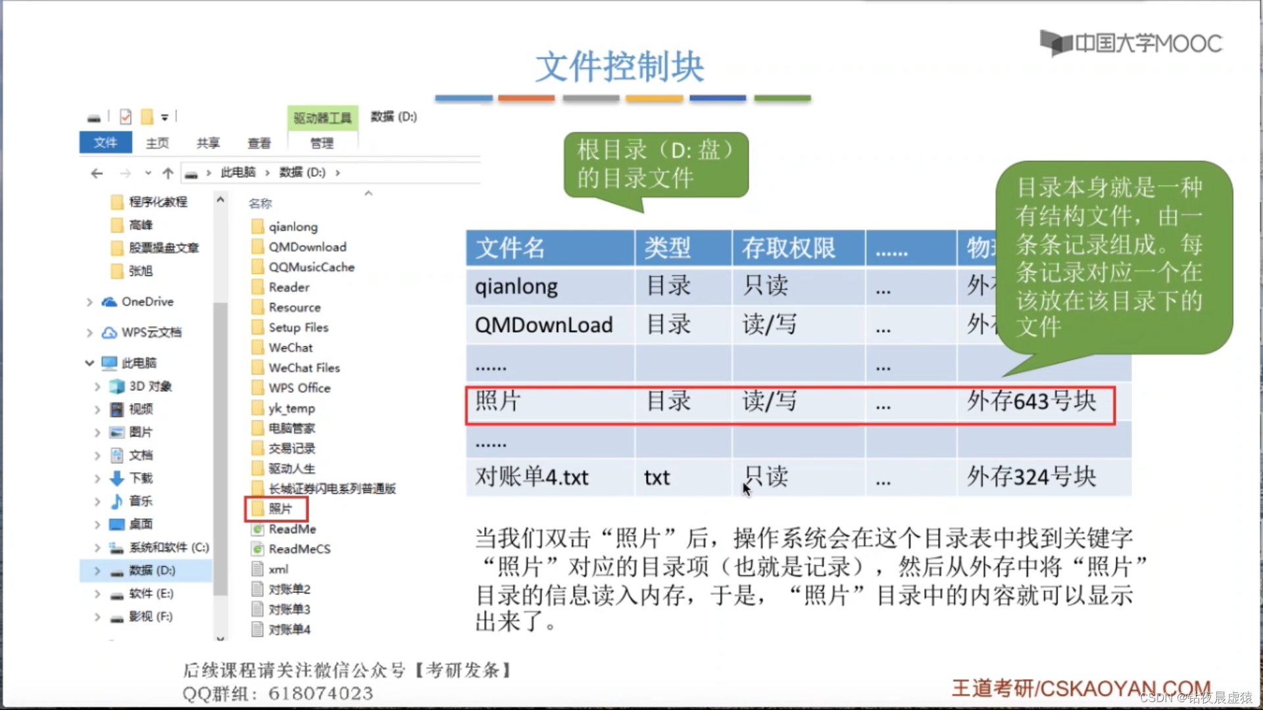
Task: Select 程序化教程 in the navigation pane
Action: click(x=149, y=202)
